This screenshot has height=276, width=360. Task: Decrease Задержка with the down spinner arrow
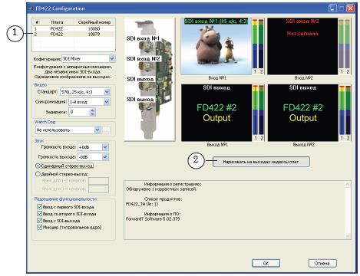tap(93, 114)
